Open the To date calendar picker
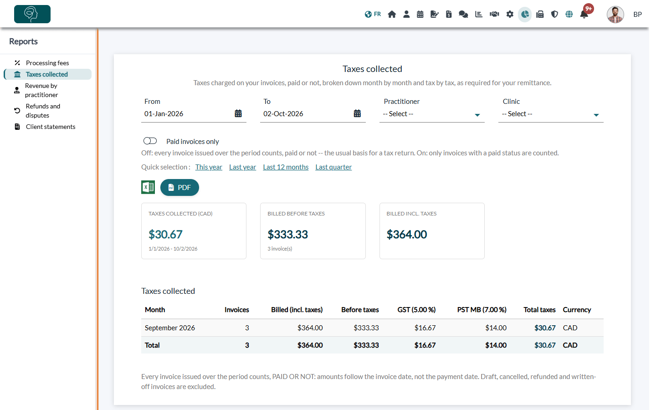Screen dimensions: 656x410 click(x=357, y=113)
